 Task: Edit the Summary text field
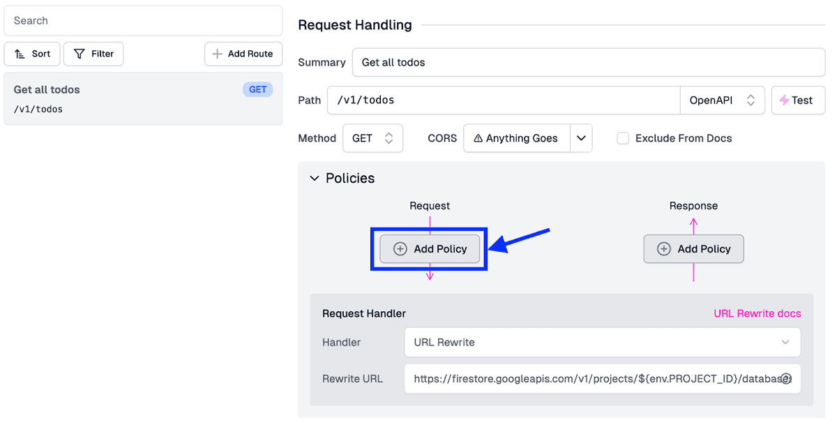(588, 62)
